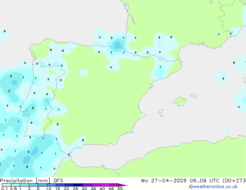Click the 'Precipitation [mm]' title text
Screen dimensions: 246x190
tap(25, 181)
